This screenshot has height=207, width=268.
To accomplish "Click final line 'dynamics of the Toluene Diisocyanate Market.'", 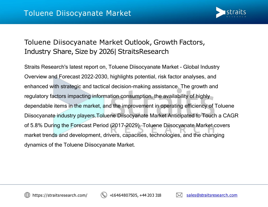I will (x=80, y=145).
